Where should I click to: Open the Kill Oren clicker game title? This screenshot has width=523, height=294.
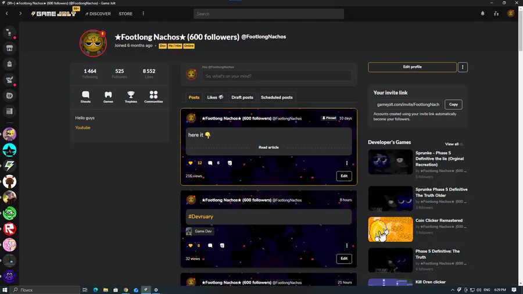[430, 282]
